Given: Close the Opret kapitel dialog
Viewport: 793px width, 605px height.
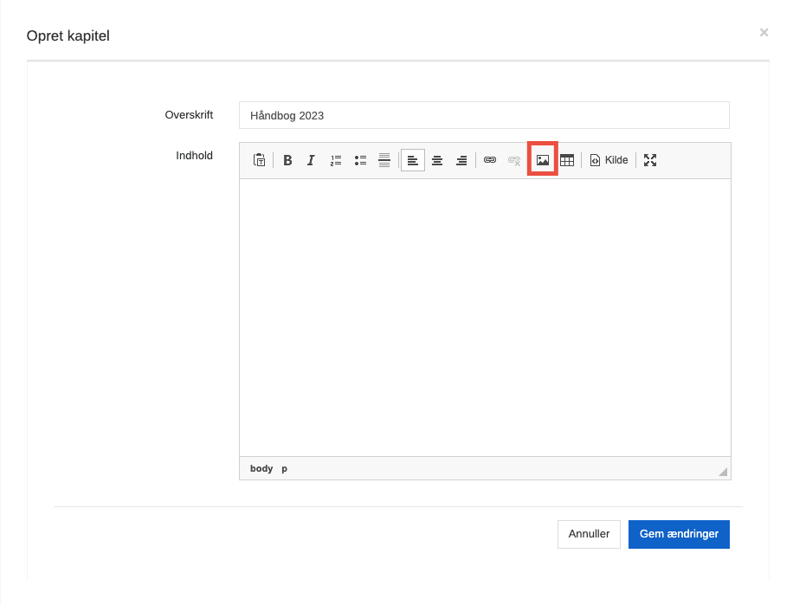Looking at the screenshot, I should [764, 33].
